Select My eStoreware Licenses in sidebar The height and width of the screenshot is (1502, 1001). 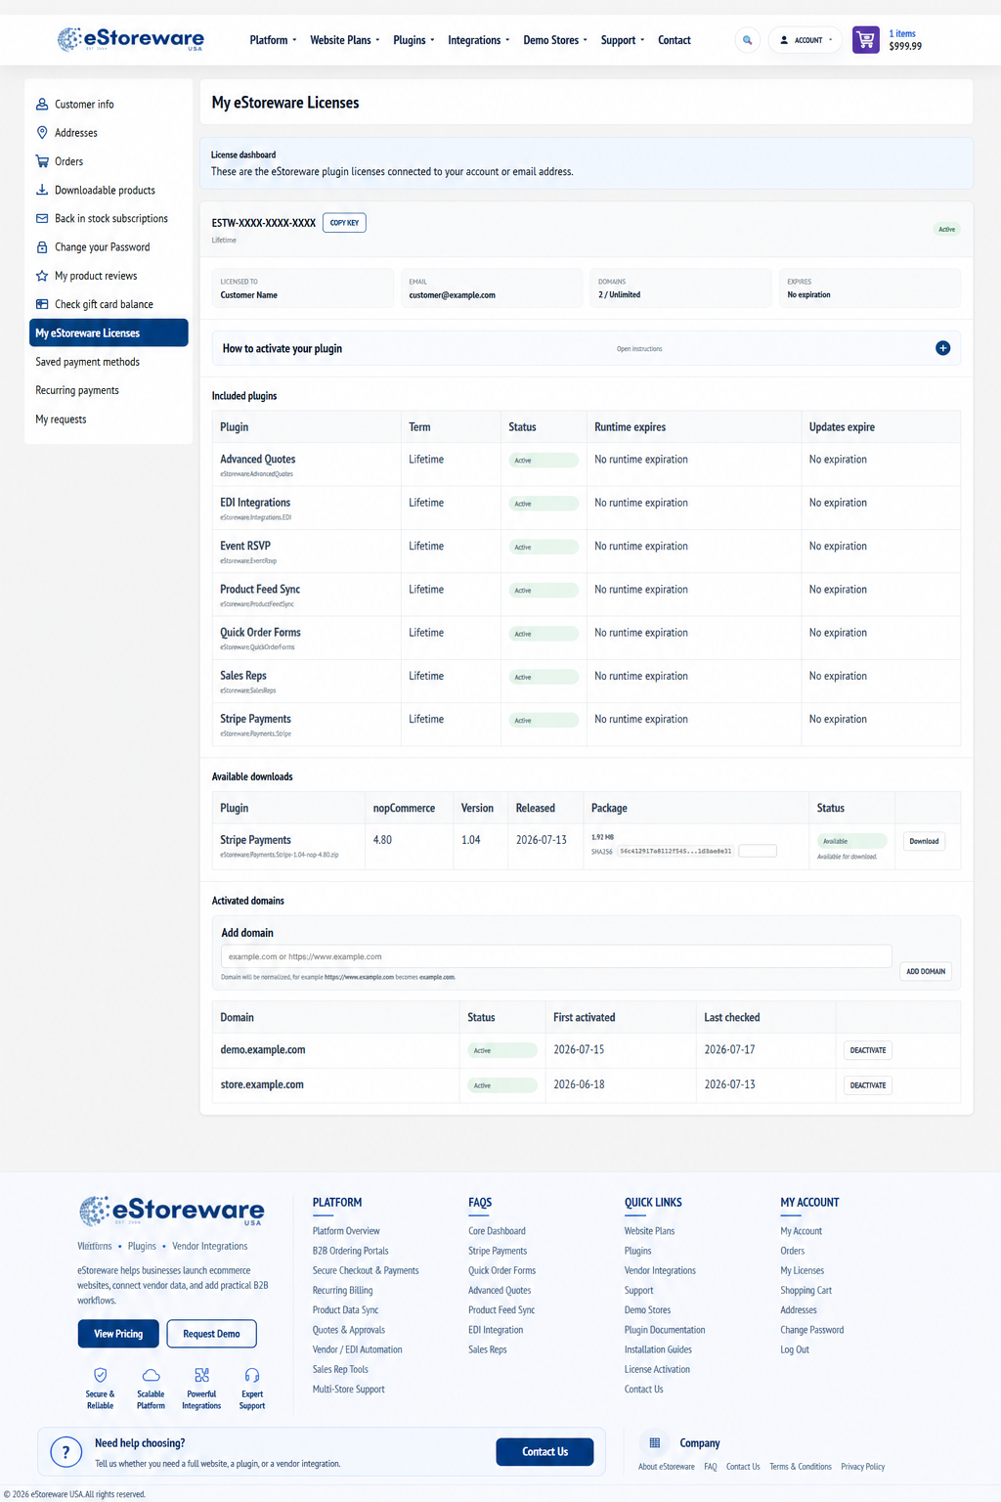click(109, 332)
